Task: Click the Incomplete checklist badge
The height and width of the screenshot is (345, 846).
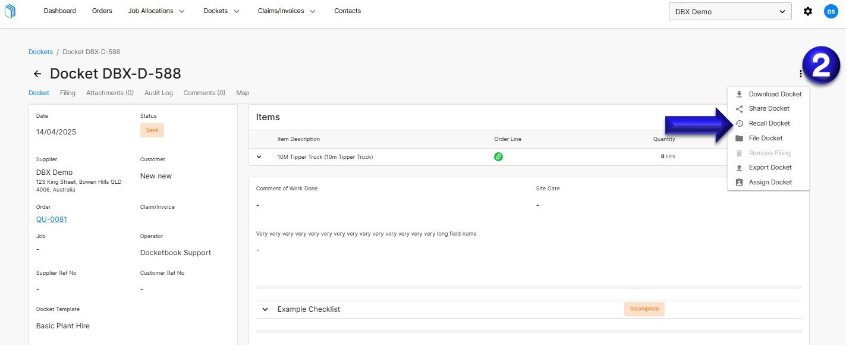Action: point(644,309)
